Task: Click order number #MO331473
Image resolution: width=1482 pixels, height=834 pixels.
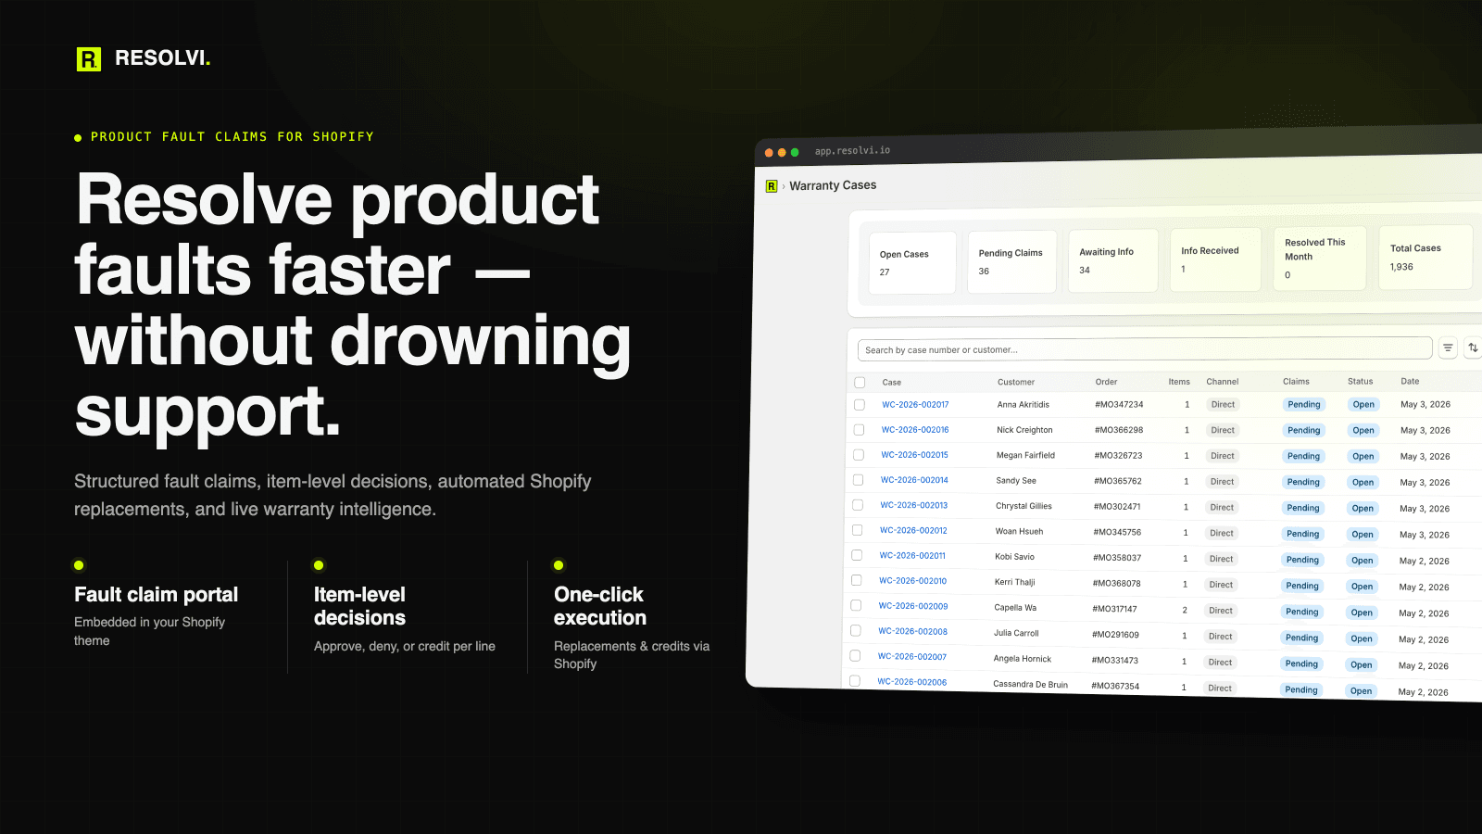Action: coord(1115,660)
